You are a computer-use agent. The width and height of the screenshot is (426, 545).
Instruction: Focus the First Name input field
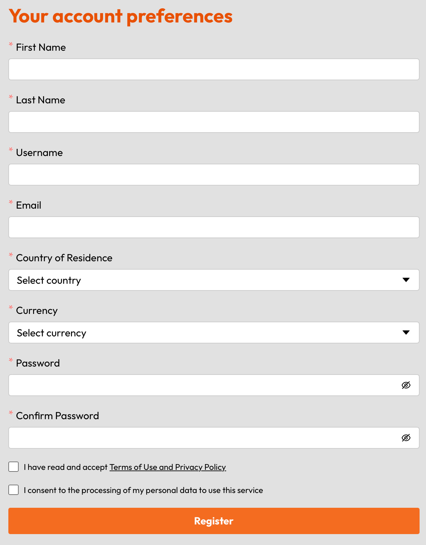click(214, 69)
